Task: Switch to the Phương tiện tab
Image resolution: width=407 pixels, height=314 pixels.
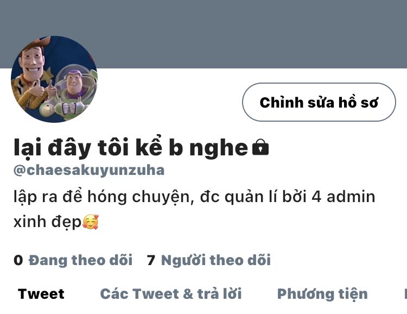Action: coord(322,294)
